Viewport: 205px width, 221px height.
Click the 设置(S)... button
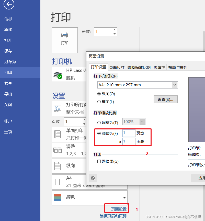click(x=165, y=99)
